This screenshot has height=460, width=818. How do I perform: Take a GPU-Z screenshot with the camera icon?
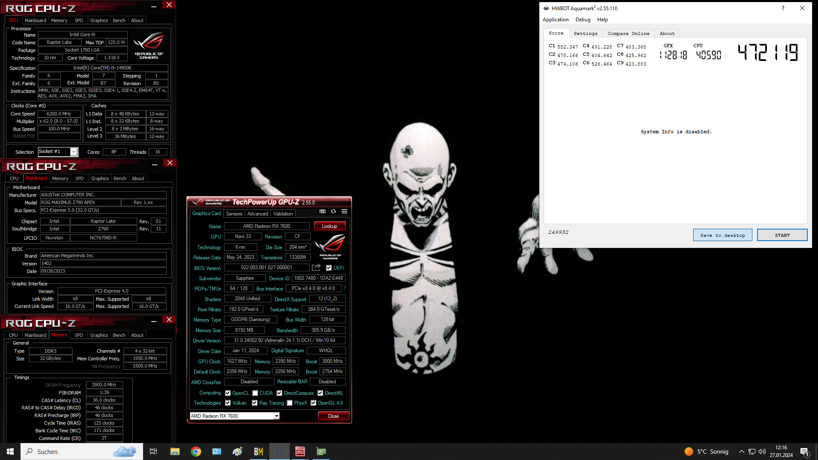323,211
